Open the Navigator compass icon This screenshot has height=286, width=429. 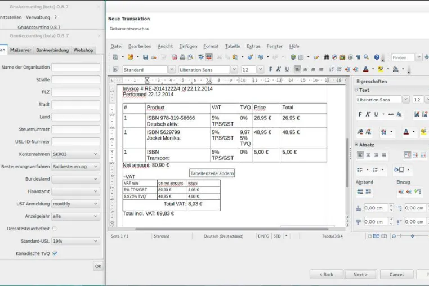[334, 57]
